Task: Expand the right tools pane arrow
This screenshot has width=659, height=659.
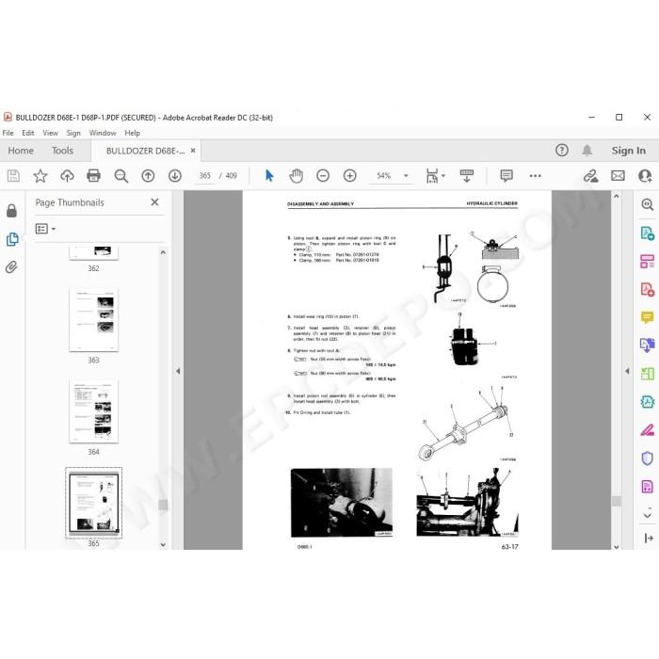Action: (648, 538)
